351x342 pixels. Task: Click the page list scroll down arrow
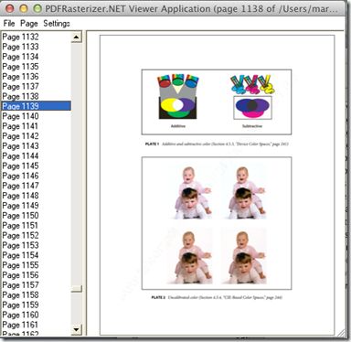click(76, 329)
